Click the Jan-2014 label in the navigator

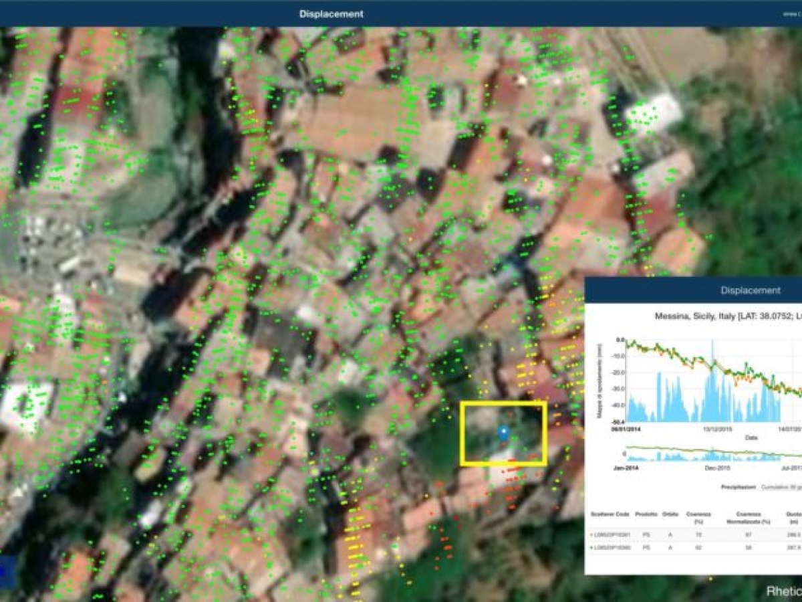click(x=625, y=468)
